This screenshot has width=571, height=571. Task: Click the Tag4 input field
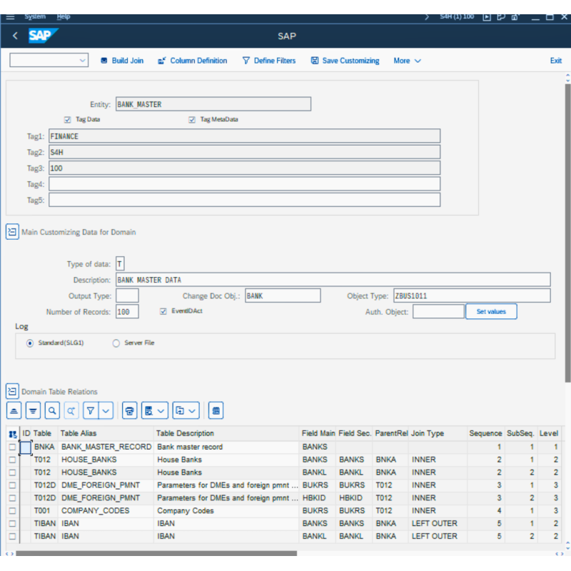tap(244, 184)
